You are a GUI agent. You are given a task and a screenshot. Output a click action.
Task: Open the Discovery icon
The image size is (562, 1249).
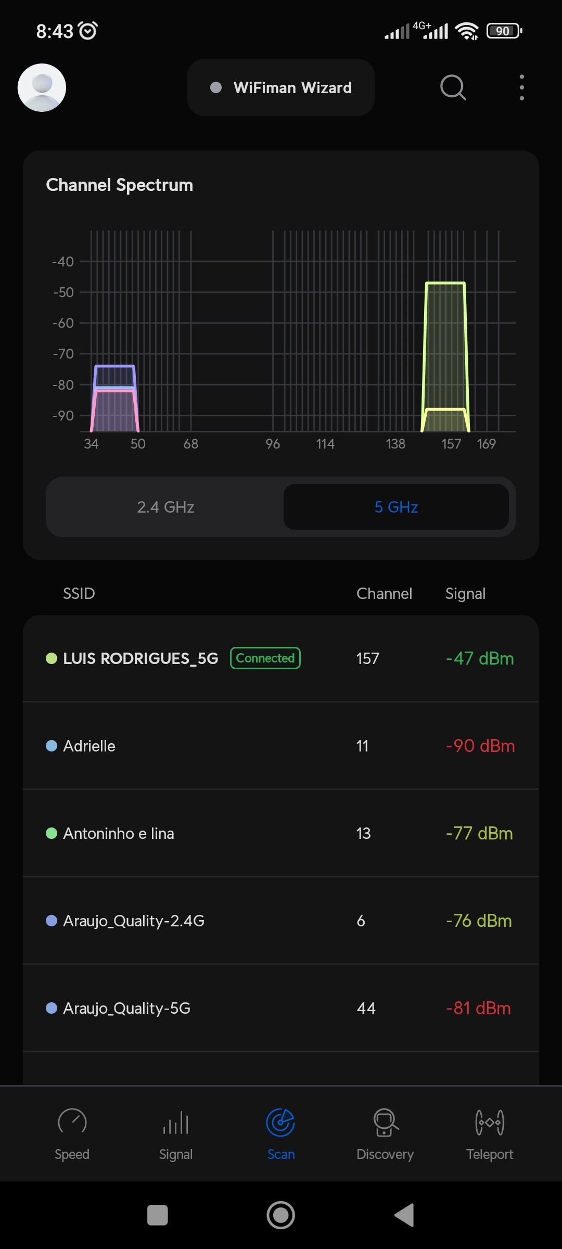385,1123
